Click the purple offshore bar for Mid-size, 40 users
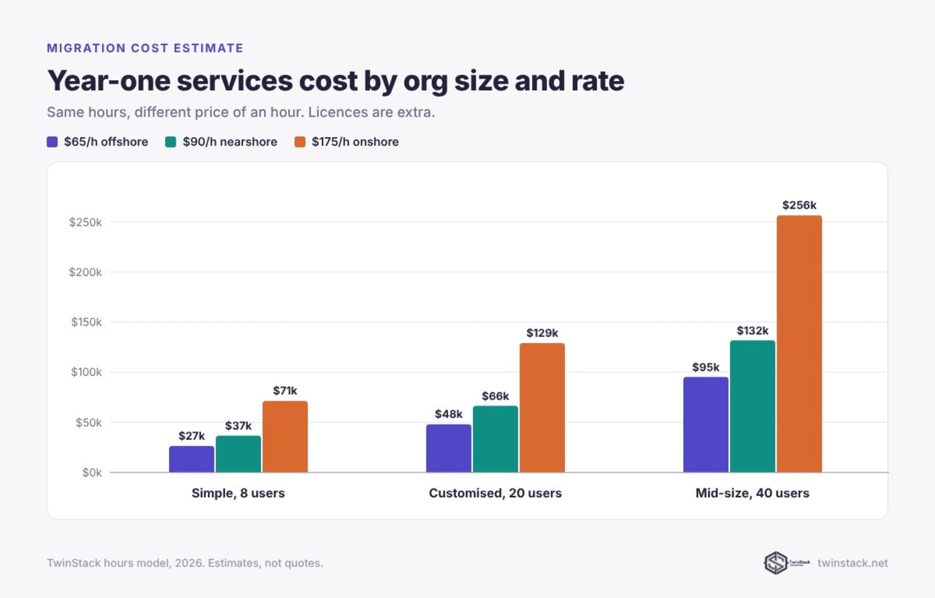 [x=706, y=425]
